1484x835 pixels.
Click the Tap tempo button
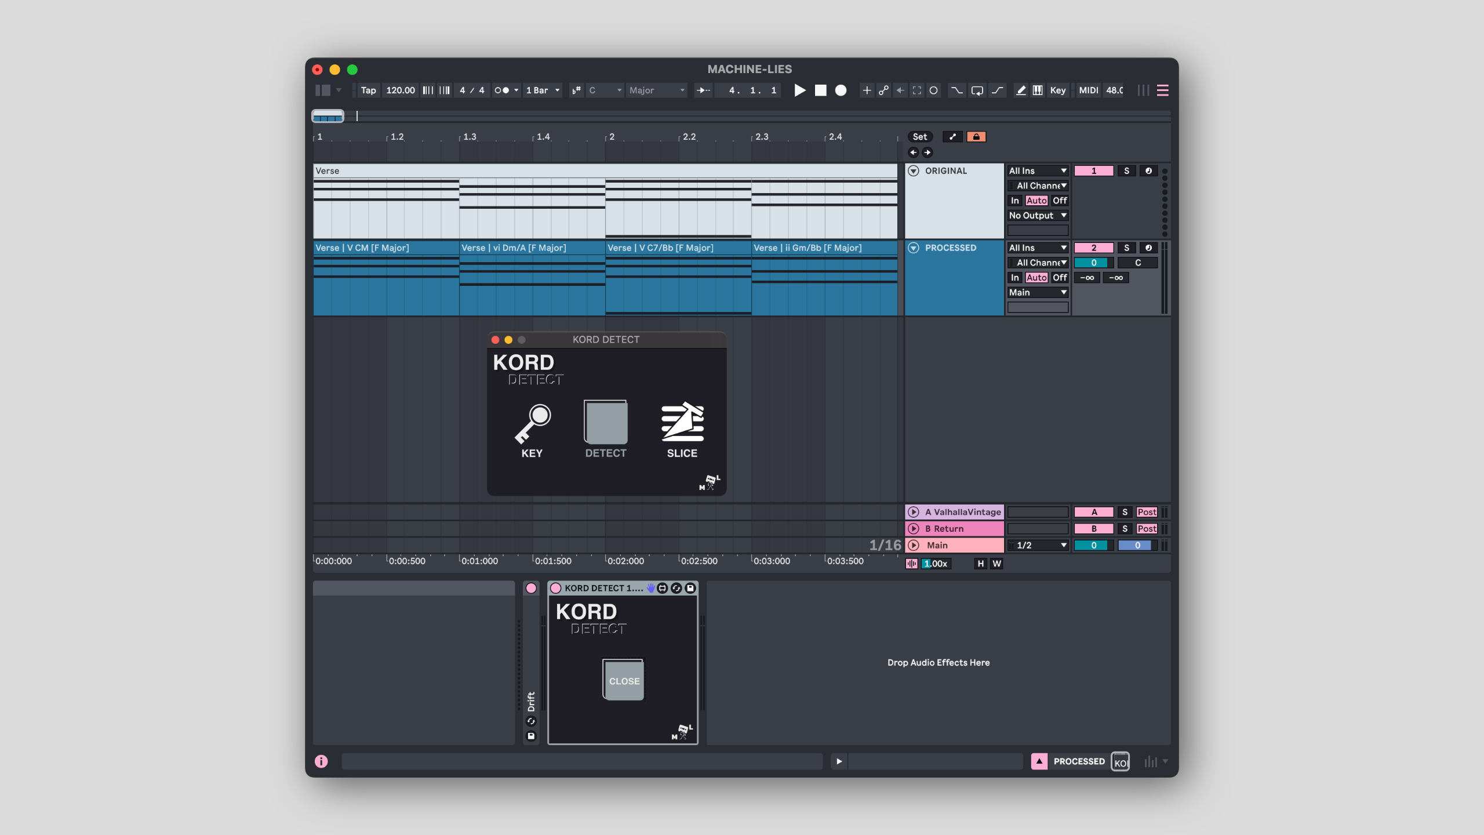pyautogui.click(x=368, y=90)
